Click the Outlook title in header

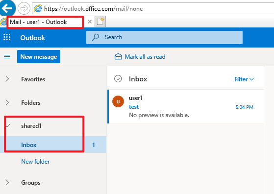[33, 38]
